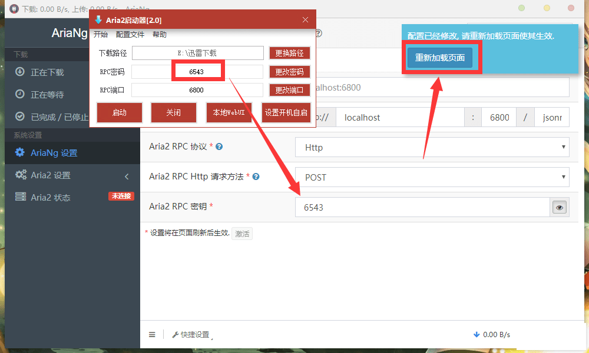Click the Aria2启动器 title bar download icon
589x353 pixels.
coord(98,20)
